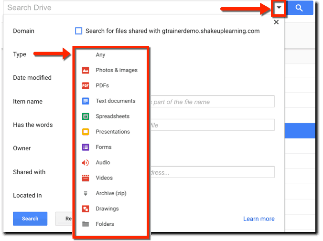The height and width of the screenshot is (241, 323).
Task: Focus the Item name input field
Action: coord(212,102)
